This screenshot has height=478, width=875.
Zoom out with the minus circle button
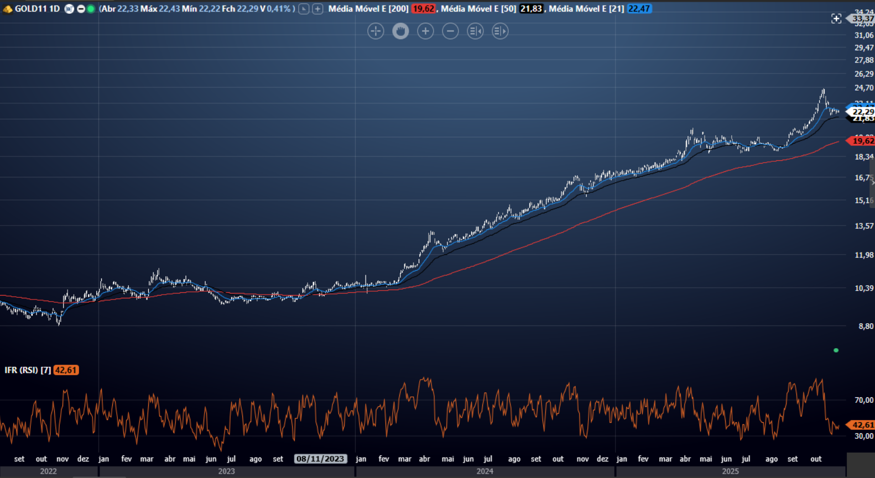pos(450,31)
